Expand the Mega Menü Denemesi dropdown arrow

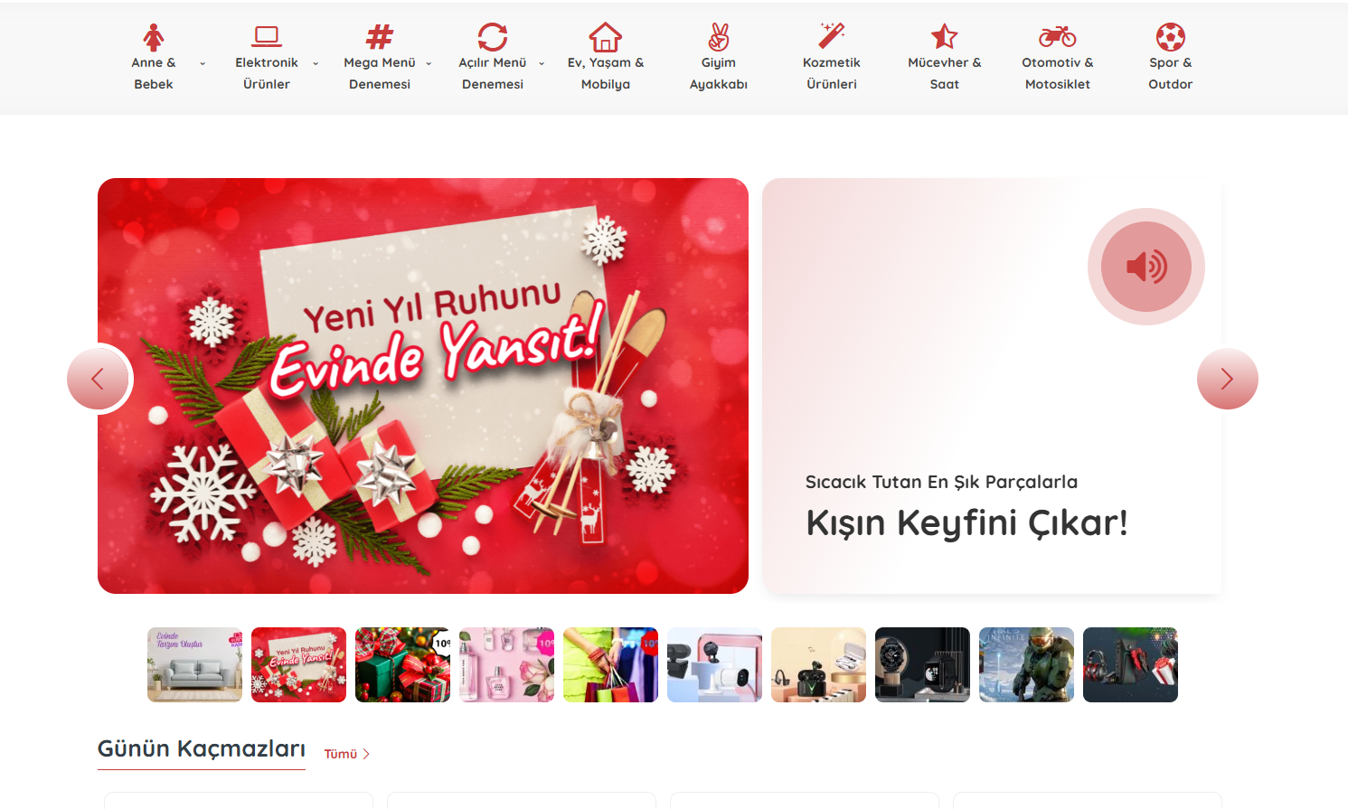pyautogui.click(x=429, y=63)
